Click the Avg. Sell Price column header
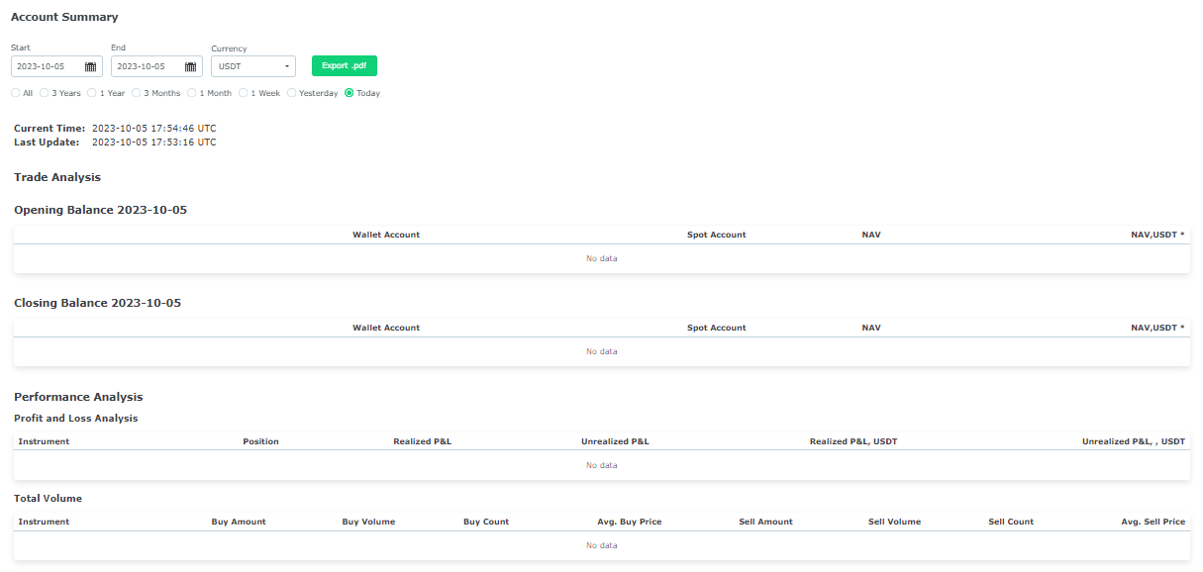 point(1153,522)
